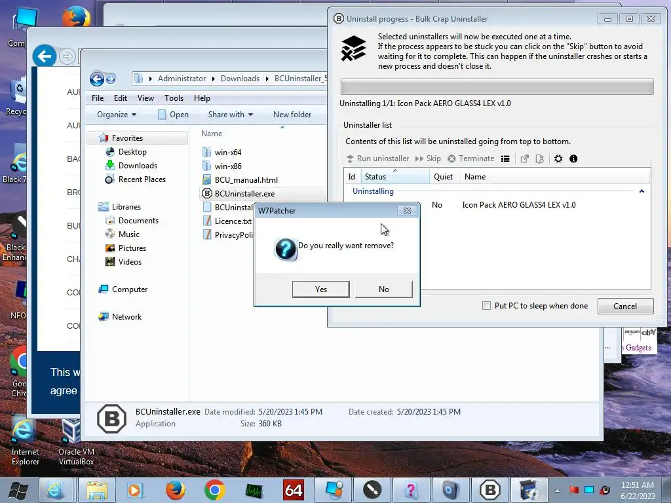Decline removal with No in W7Patcher dialog
671x503 pixels.
coord(383,289)
